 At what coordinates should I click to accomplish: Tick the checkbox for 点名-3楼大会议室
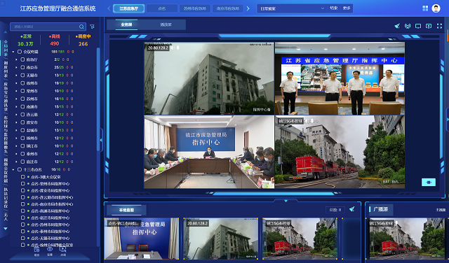coord(23,177)
